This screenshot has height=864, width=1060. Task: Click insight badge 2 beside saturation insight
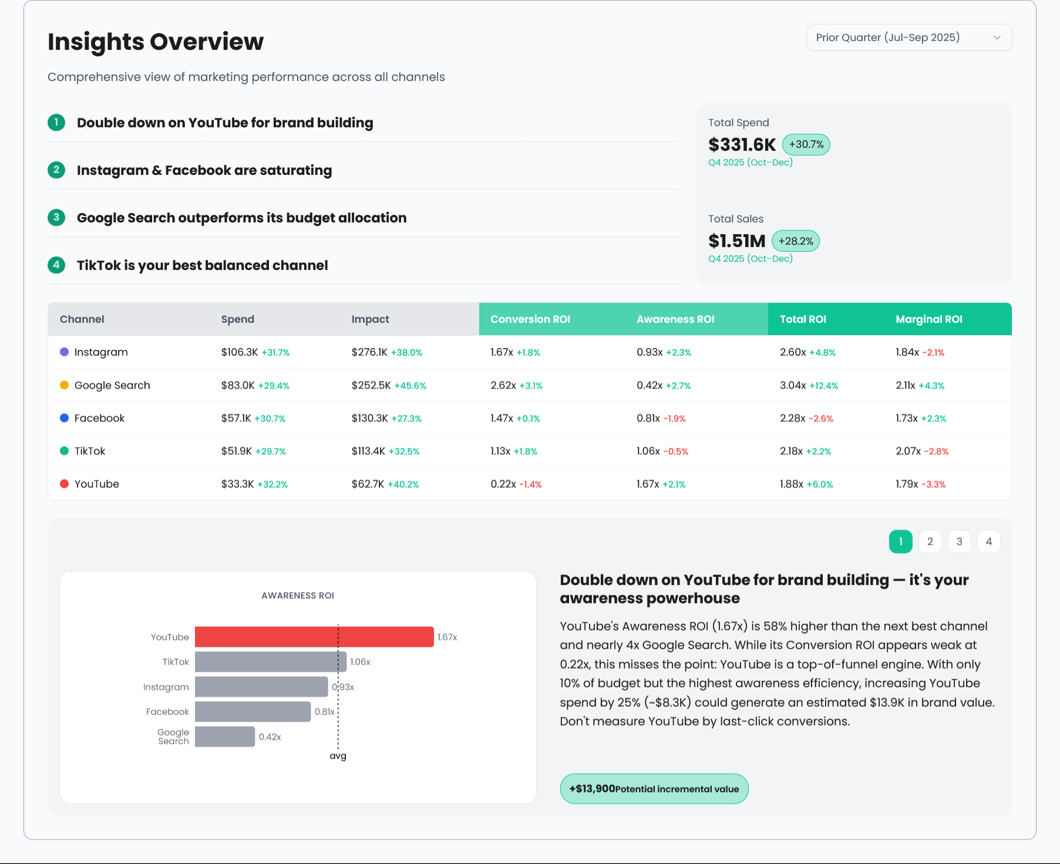click(56, 170)
